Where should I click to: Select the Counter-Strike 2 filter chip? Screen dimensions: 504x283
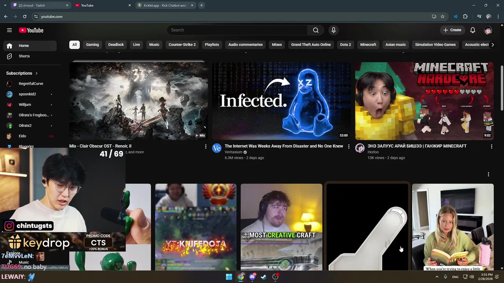tap(182, 45)
